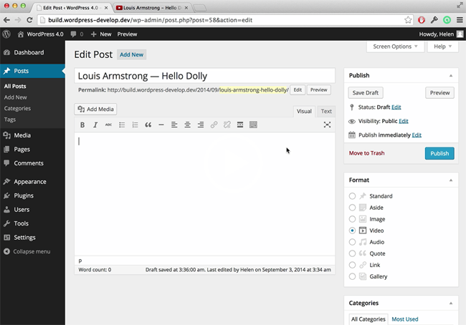Toggle bold formatting in editor toolbar
This screenshot has height=325, width=466.
pos(82,125)
